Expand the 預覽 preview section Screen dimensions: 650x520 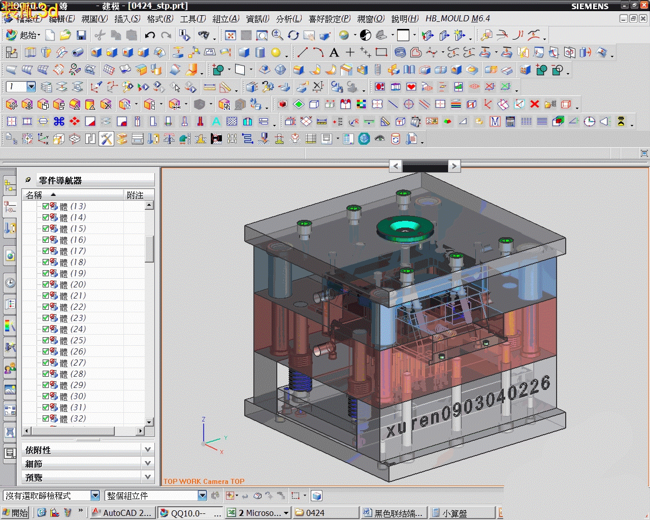pos(148,477)
